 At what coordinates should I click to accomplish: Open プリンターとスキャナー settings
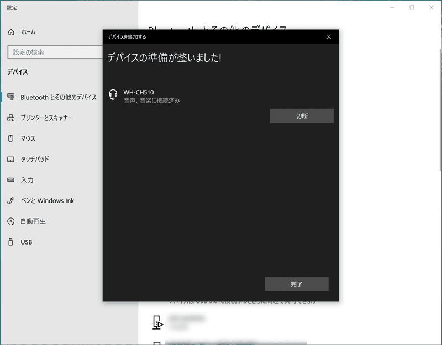[46, 118]
